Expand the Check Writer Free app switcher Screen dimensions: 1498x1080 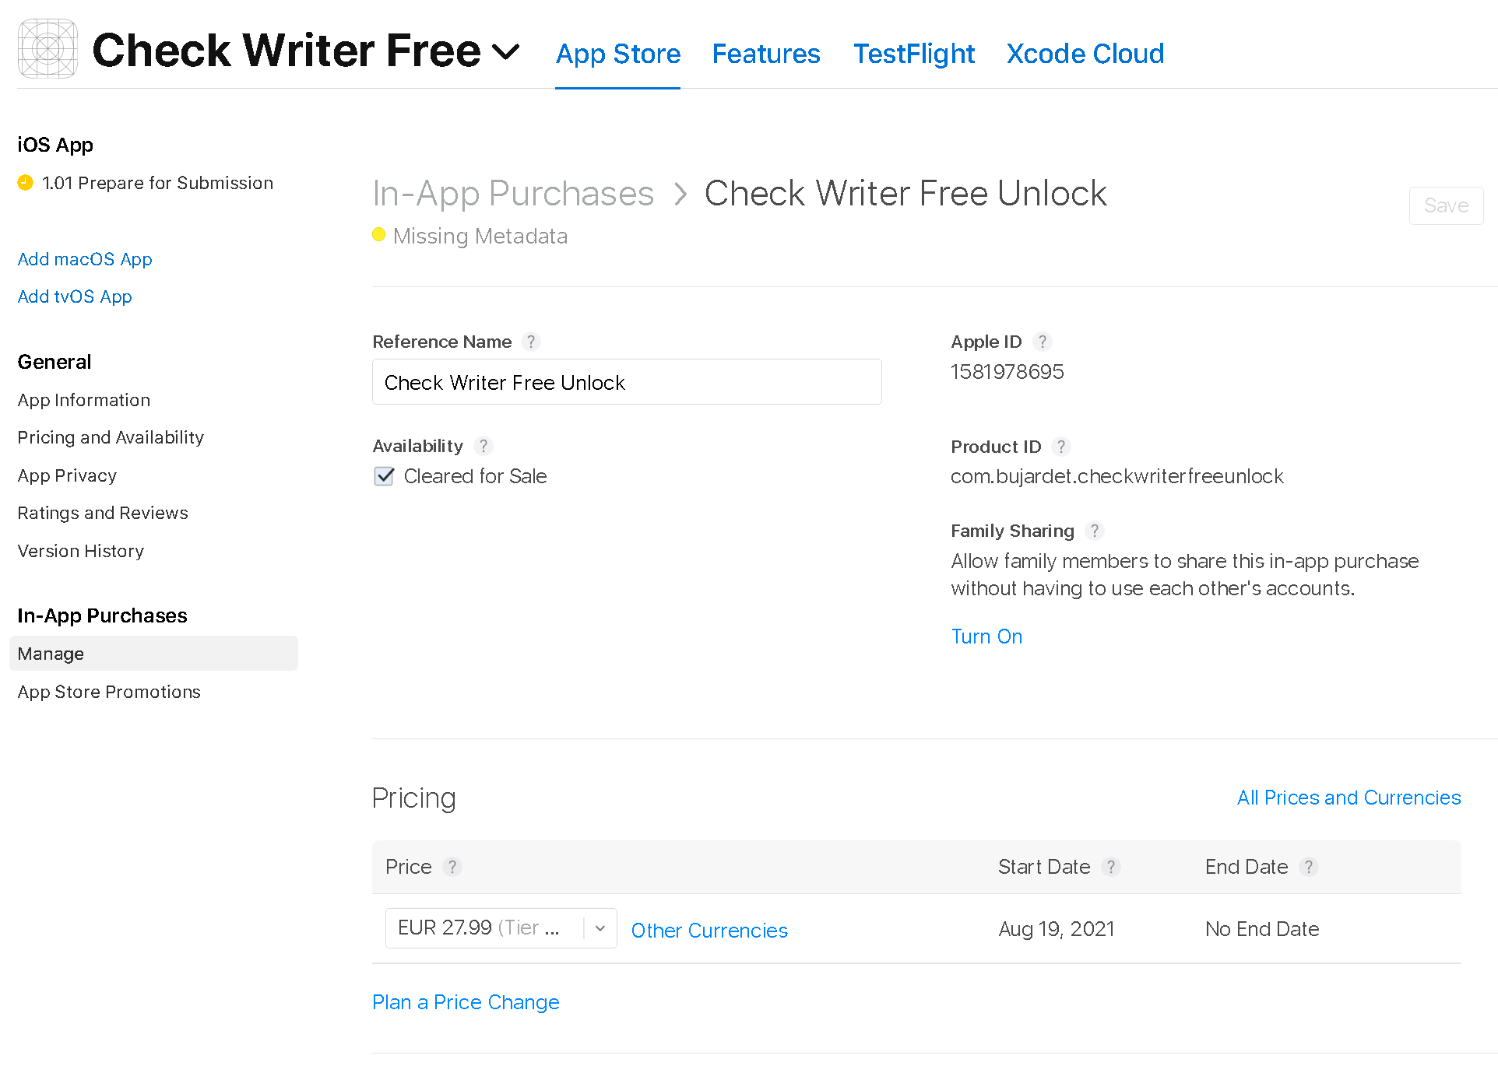pyautogui.click(x=505, y=51)
